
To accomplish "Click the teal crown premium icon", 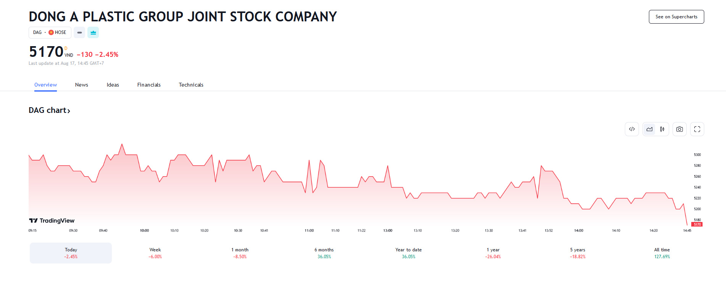I will coord(93,32).
